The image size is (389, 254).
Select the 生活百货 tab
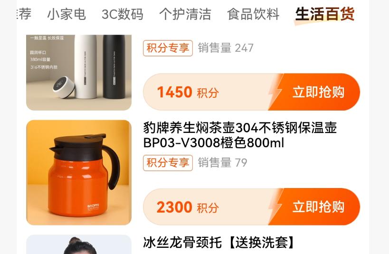tap(324, 14)
